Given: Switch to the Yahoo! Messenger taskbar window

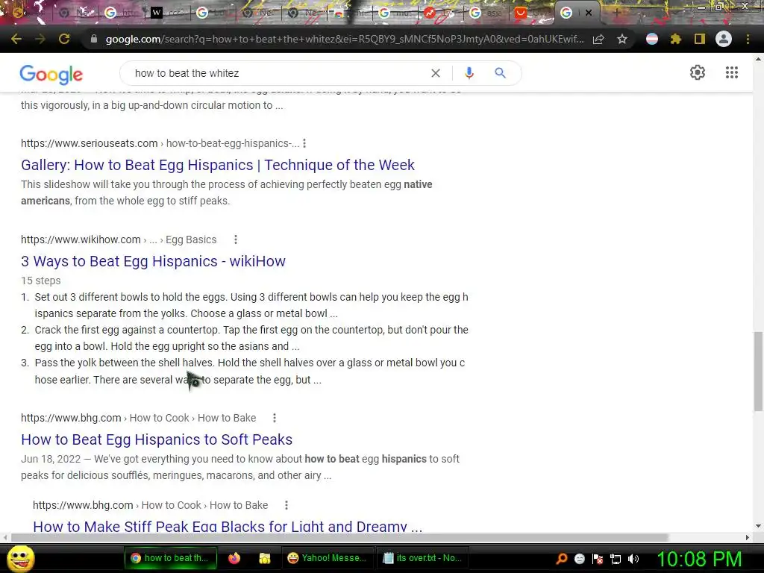Looking at the screenshot, I should pyautogui.click(x=328, y=558).
